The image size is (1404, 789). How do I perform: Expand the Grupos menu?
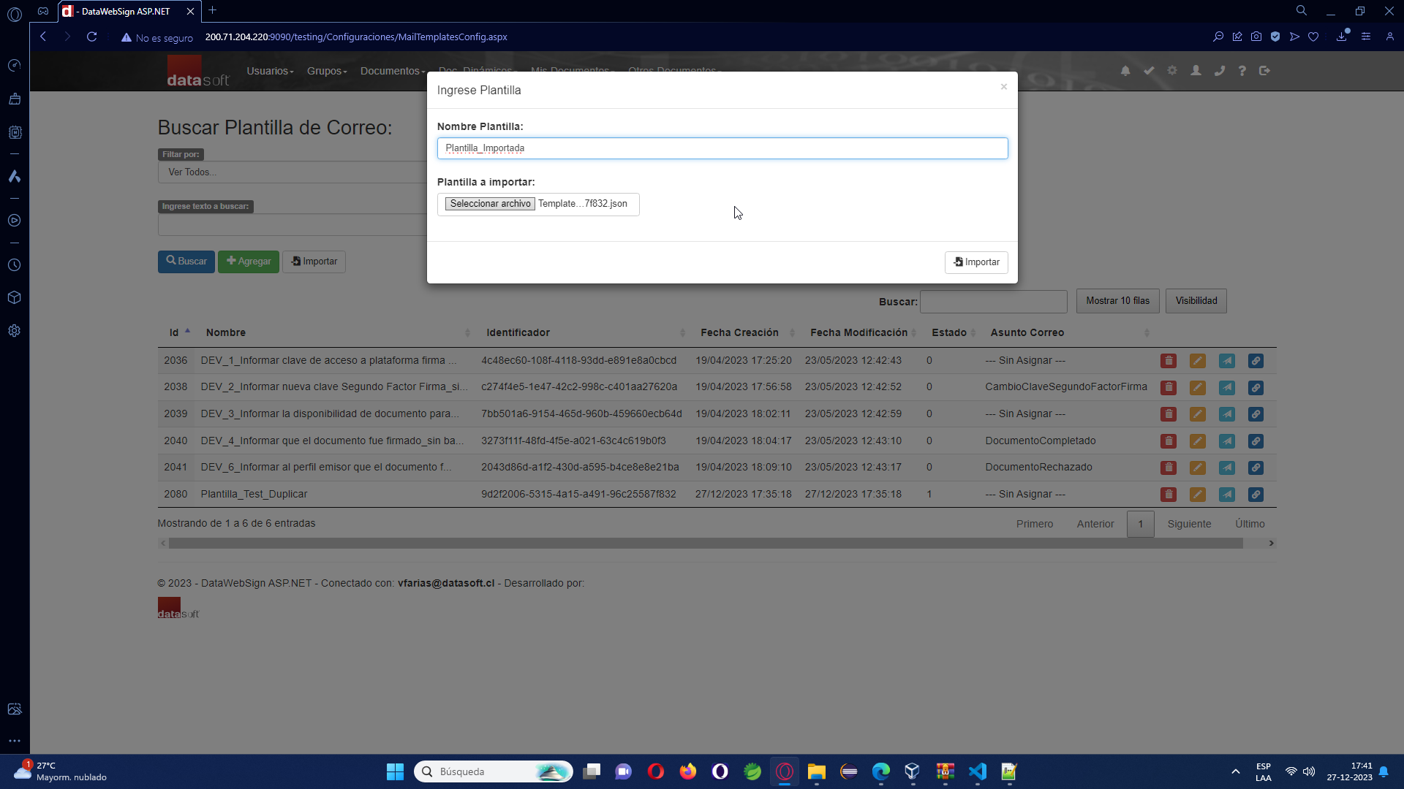click(x=327, y=71)
